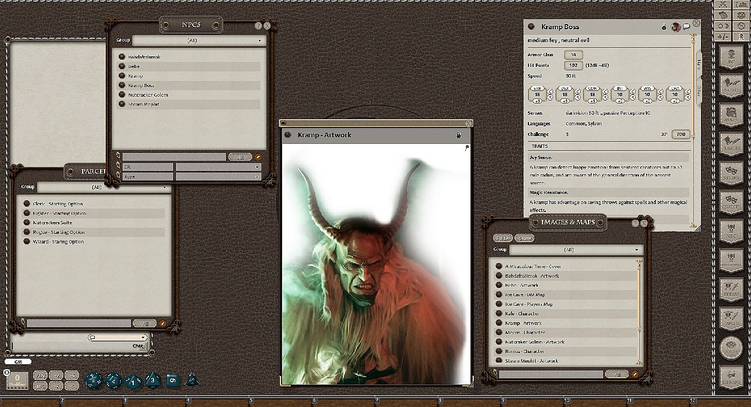Open the Story sidebar button
The image size is (751, 407).
click(731, 171)
